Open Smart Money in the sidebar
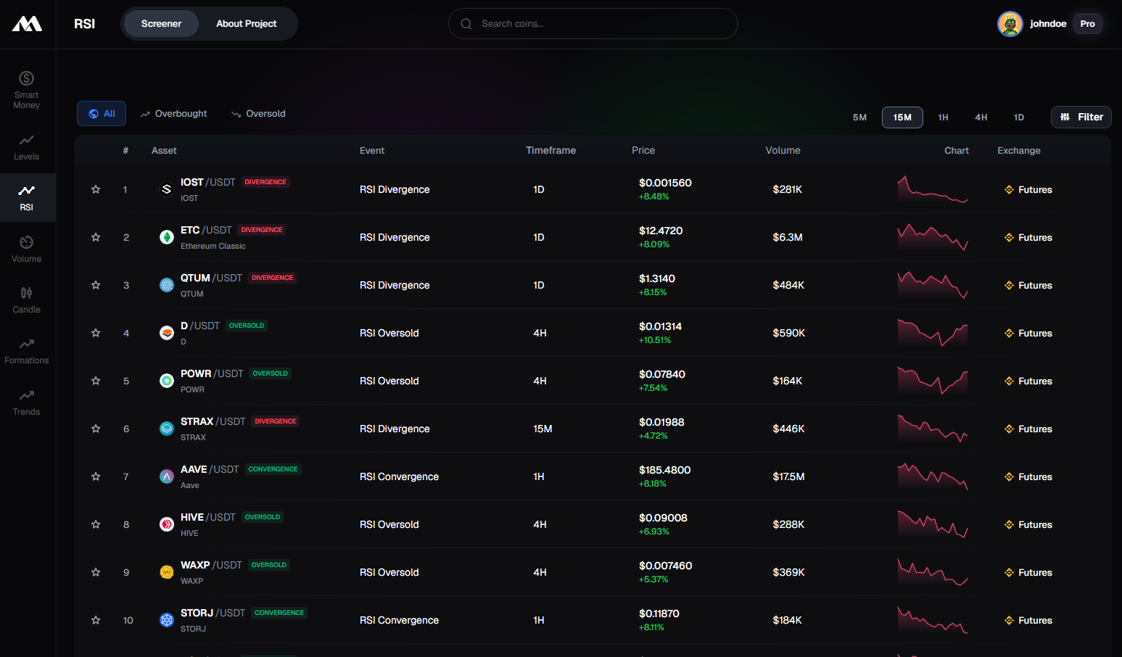Image resolution: width=1122 pixels, height=657 pixels. click(27, 89)
